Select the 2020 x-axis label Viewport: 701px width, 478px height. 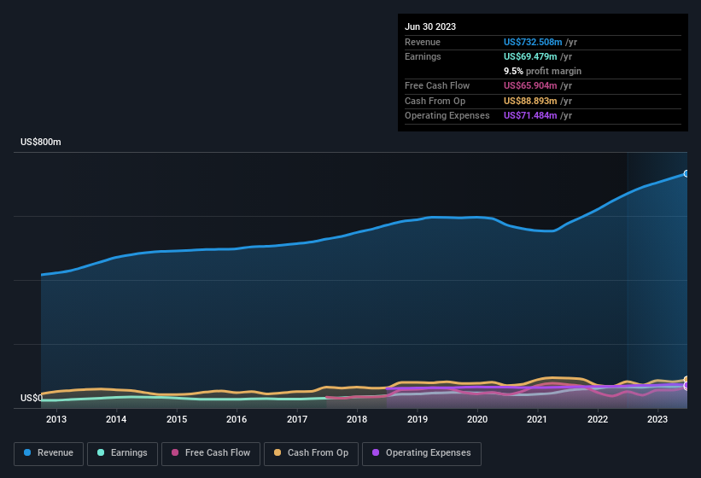477,419
